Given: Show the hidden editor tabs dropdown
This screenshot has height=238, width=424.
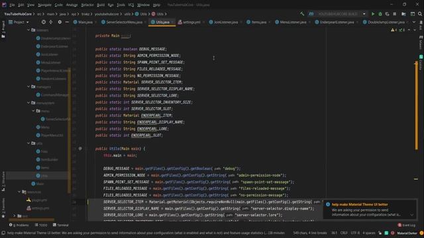Looking at the screenshot, I should [x=413, y=22].
